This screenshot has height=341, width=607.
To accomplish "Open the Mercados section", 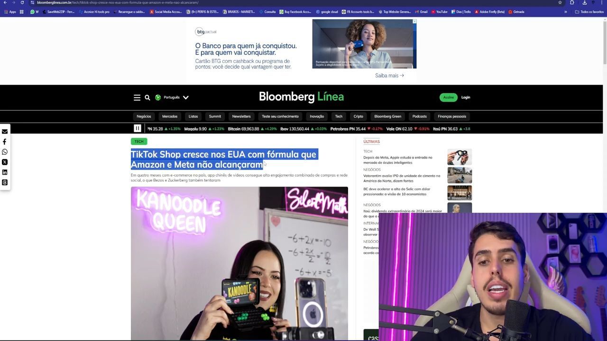I will coord(170,117).
